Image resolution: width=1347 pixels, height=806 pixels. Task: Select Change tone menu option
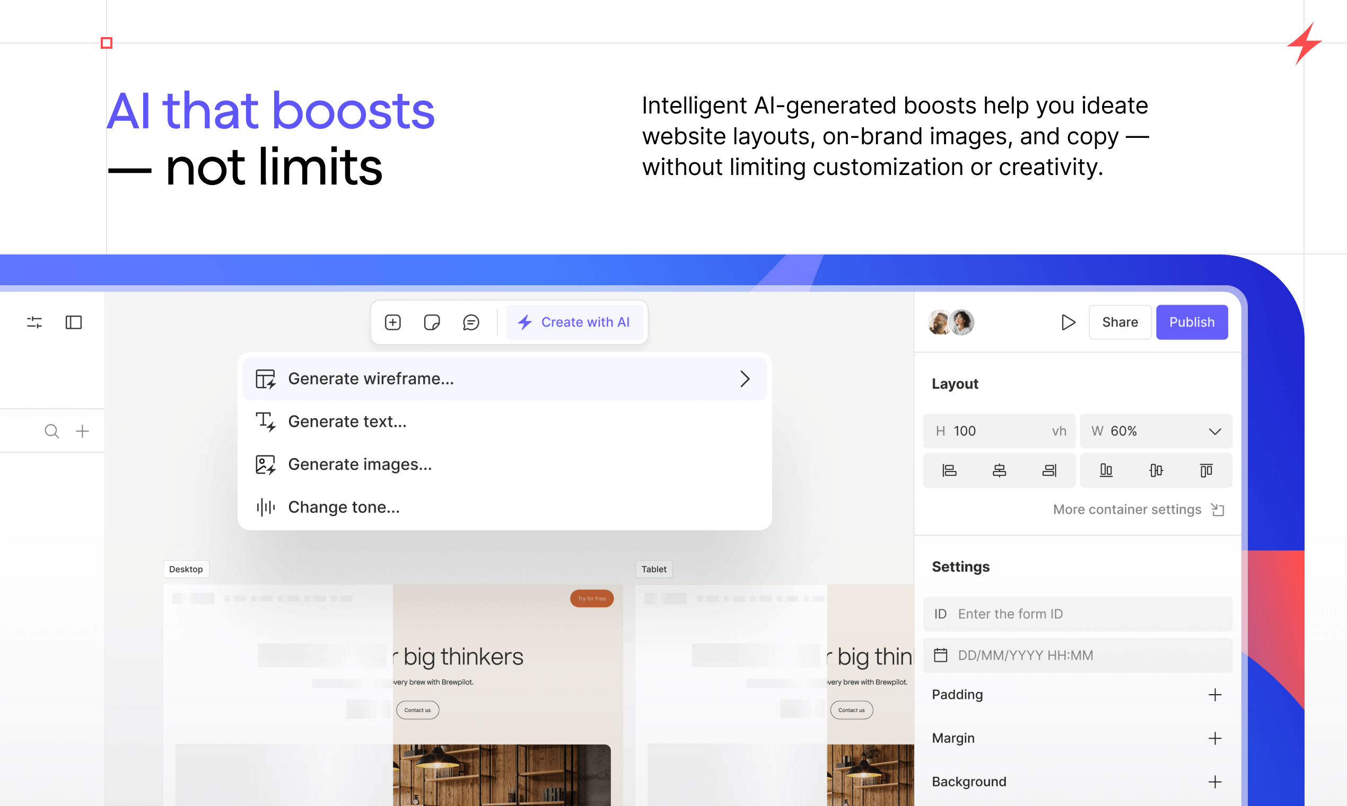(x=344, y=507)
